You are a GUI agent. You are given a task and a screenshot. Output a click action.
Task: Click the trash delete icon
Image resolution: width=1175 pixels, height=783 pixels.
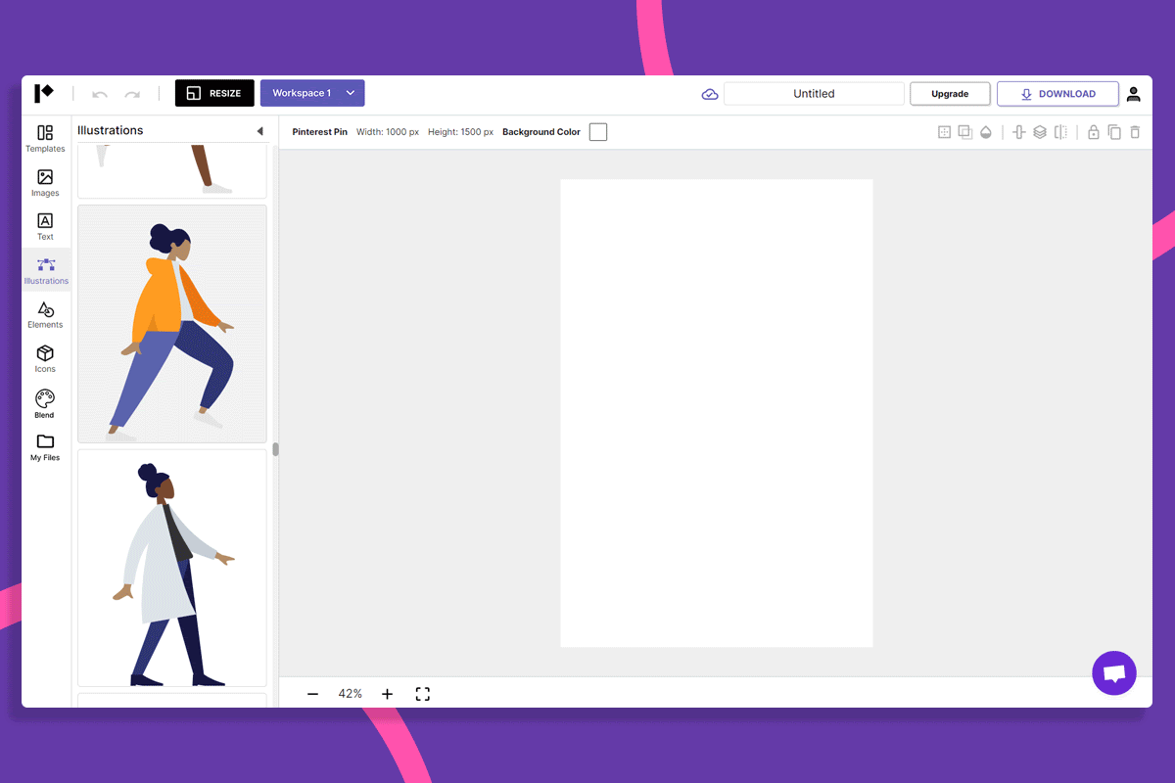coord(1135,132)
